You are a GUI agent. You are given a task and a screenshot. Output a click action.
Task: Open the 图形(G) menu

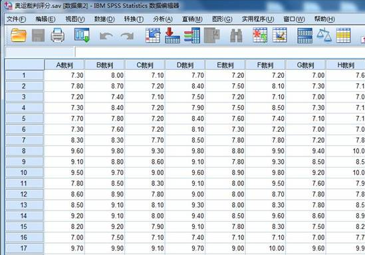pyautogui.click(x=222, y=19)
